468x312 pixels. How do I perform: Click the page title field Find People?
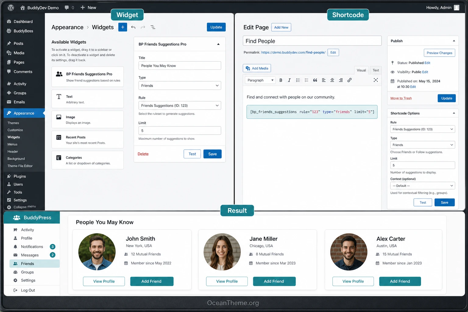[x=312, y=41]
